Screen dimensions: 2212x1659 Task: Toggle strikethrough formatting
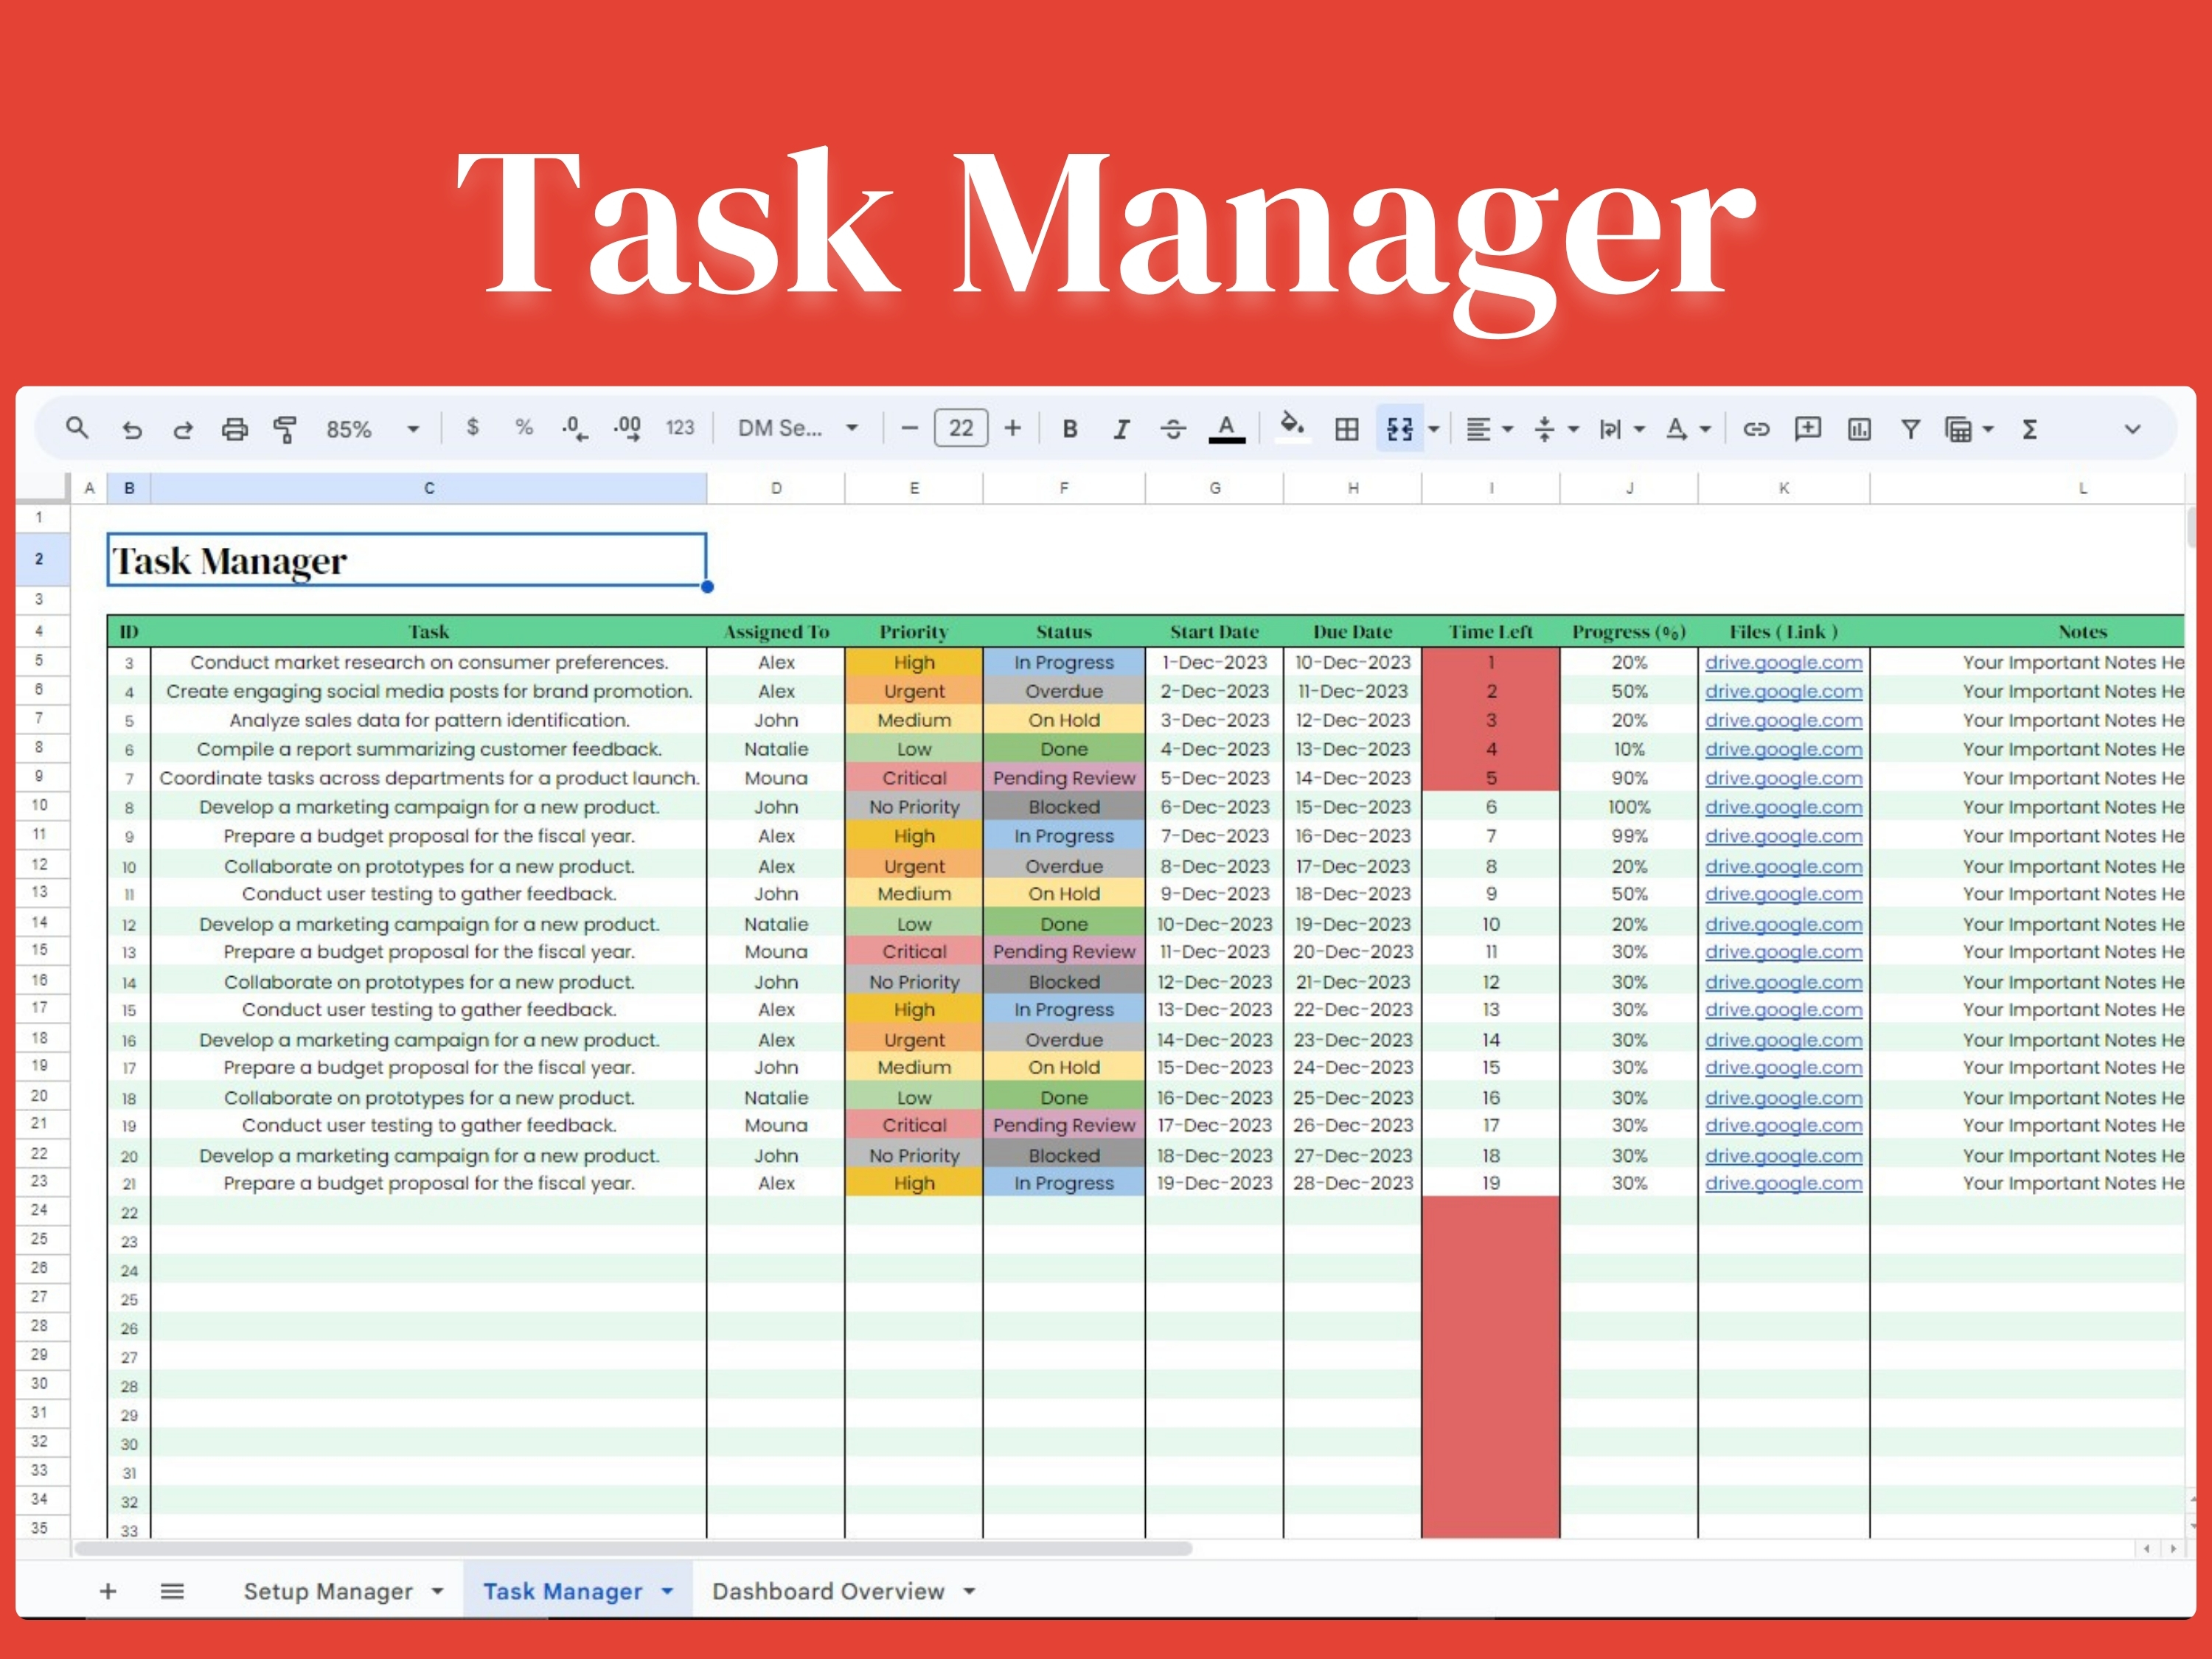[x=1173, y=429]
